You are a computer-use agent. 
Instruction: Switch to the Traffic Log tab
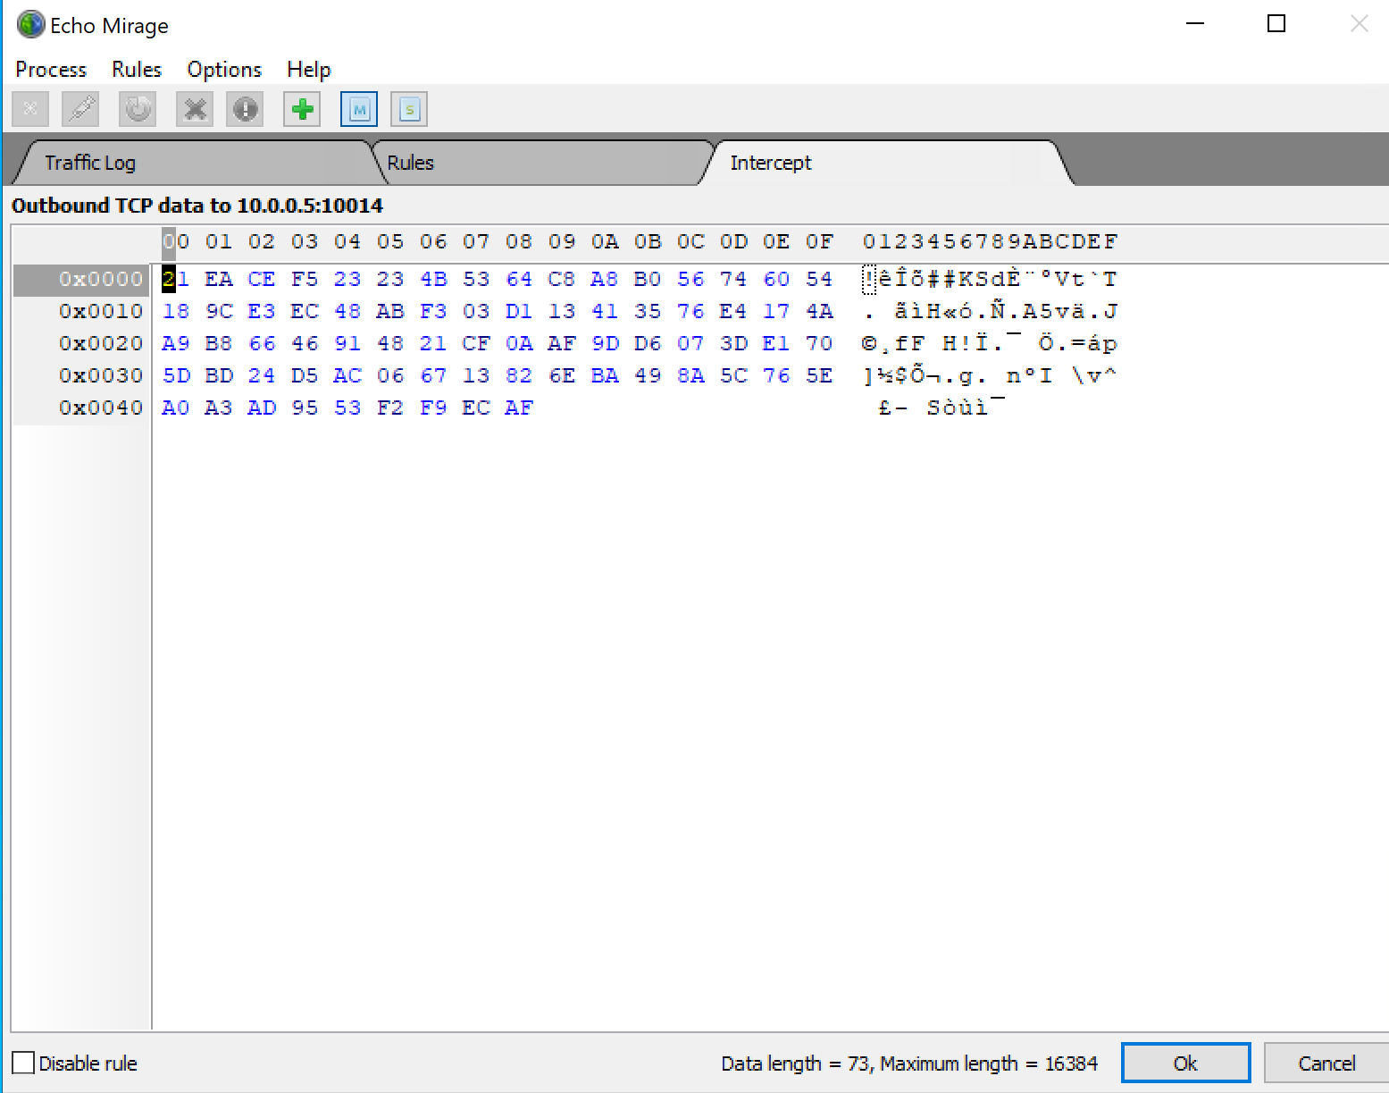[x=90, y=163]
